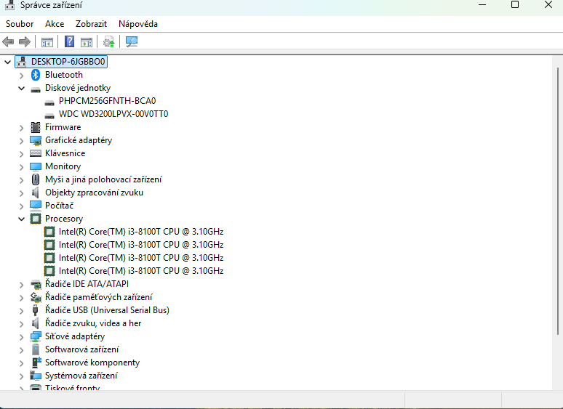Click the Řadiče IDE ATA/ATAPI icon

(36, 284)
